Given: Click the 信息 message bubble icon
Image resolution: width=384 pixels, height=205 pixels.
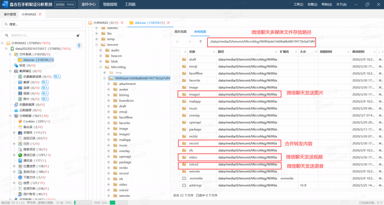Looking at the screenshot, I should point(20,183).
